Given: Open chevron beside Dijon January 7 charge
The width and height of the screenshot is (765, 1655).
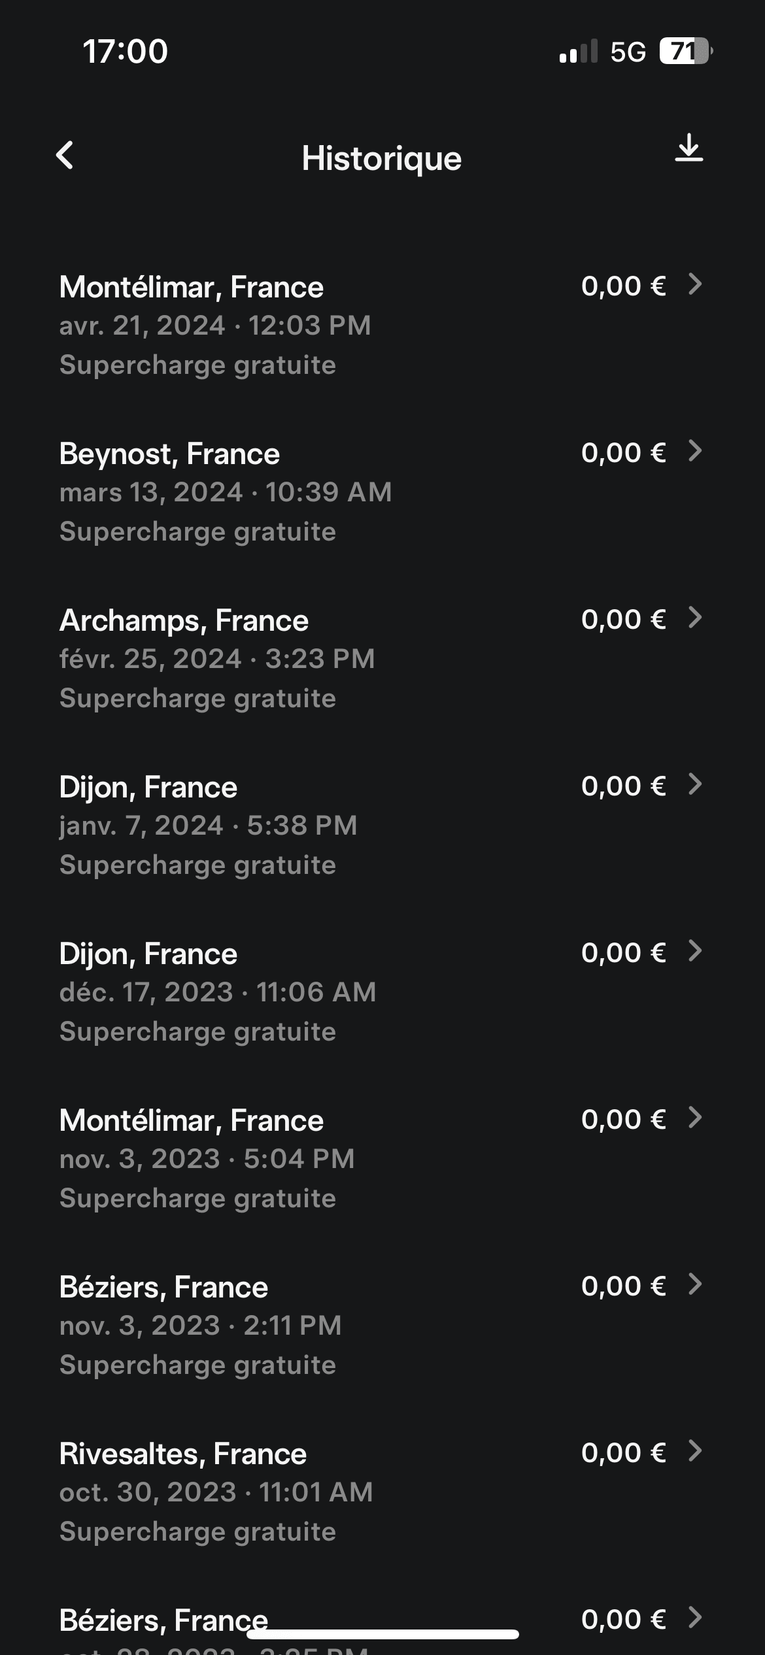Looking at the screenshot, I should [695, 784].
